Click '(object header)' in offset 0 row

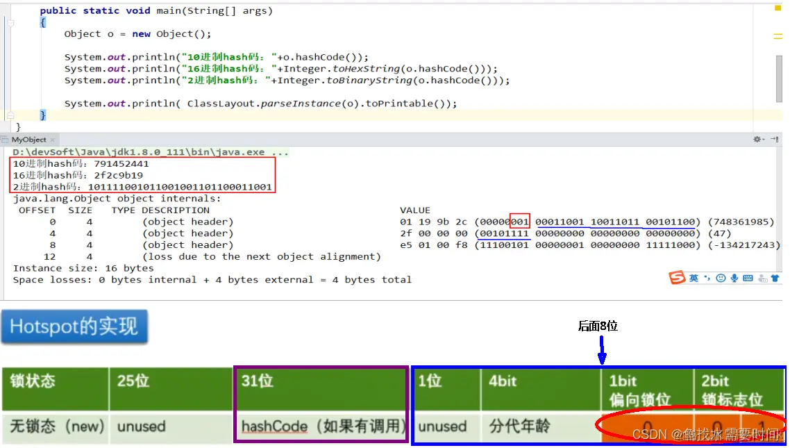click(188, 222)
